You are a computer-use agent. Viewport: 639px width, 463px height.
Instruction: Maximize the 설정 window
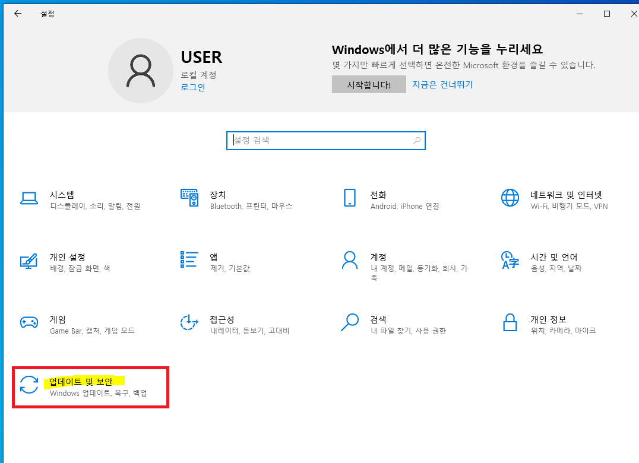point(607,14)
